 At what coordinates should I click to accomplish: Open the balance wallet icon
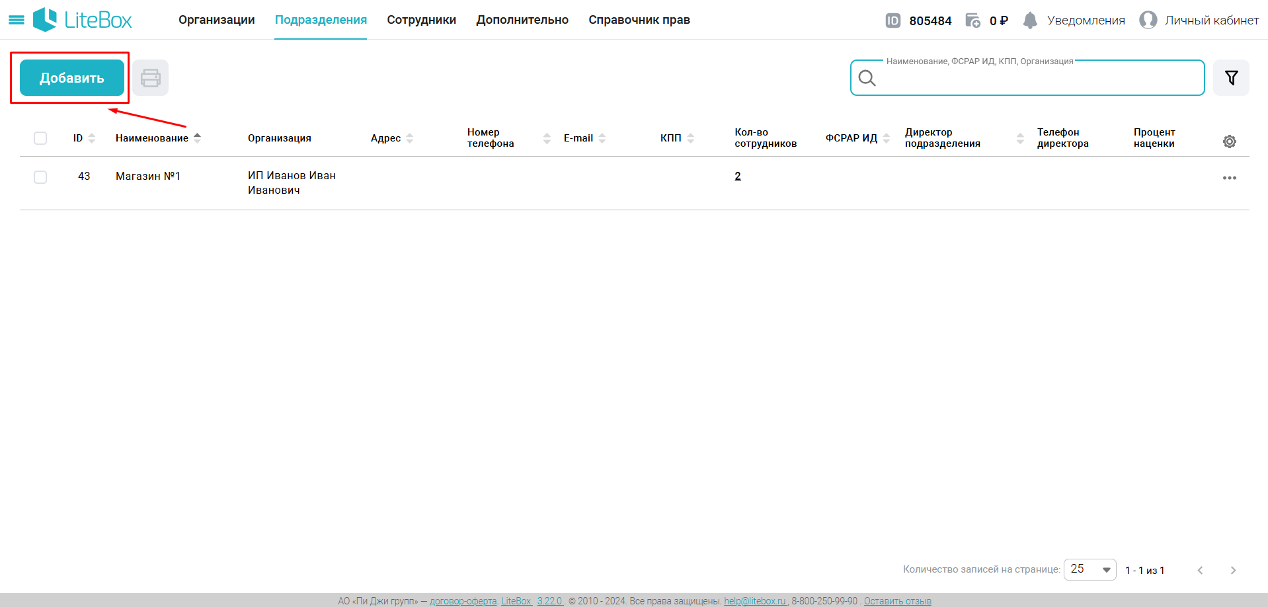[x=972, y=20]
